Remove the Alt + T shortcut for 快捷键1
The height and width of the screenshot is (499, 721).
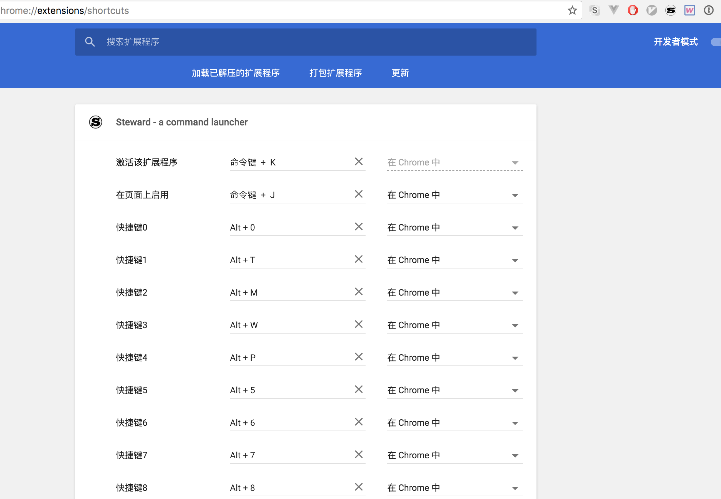pos(358,259)
